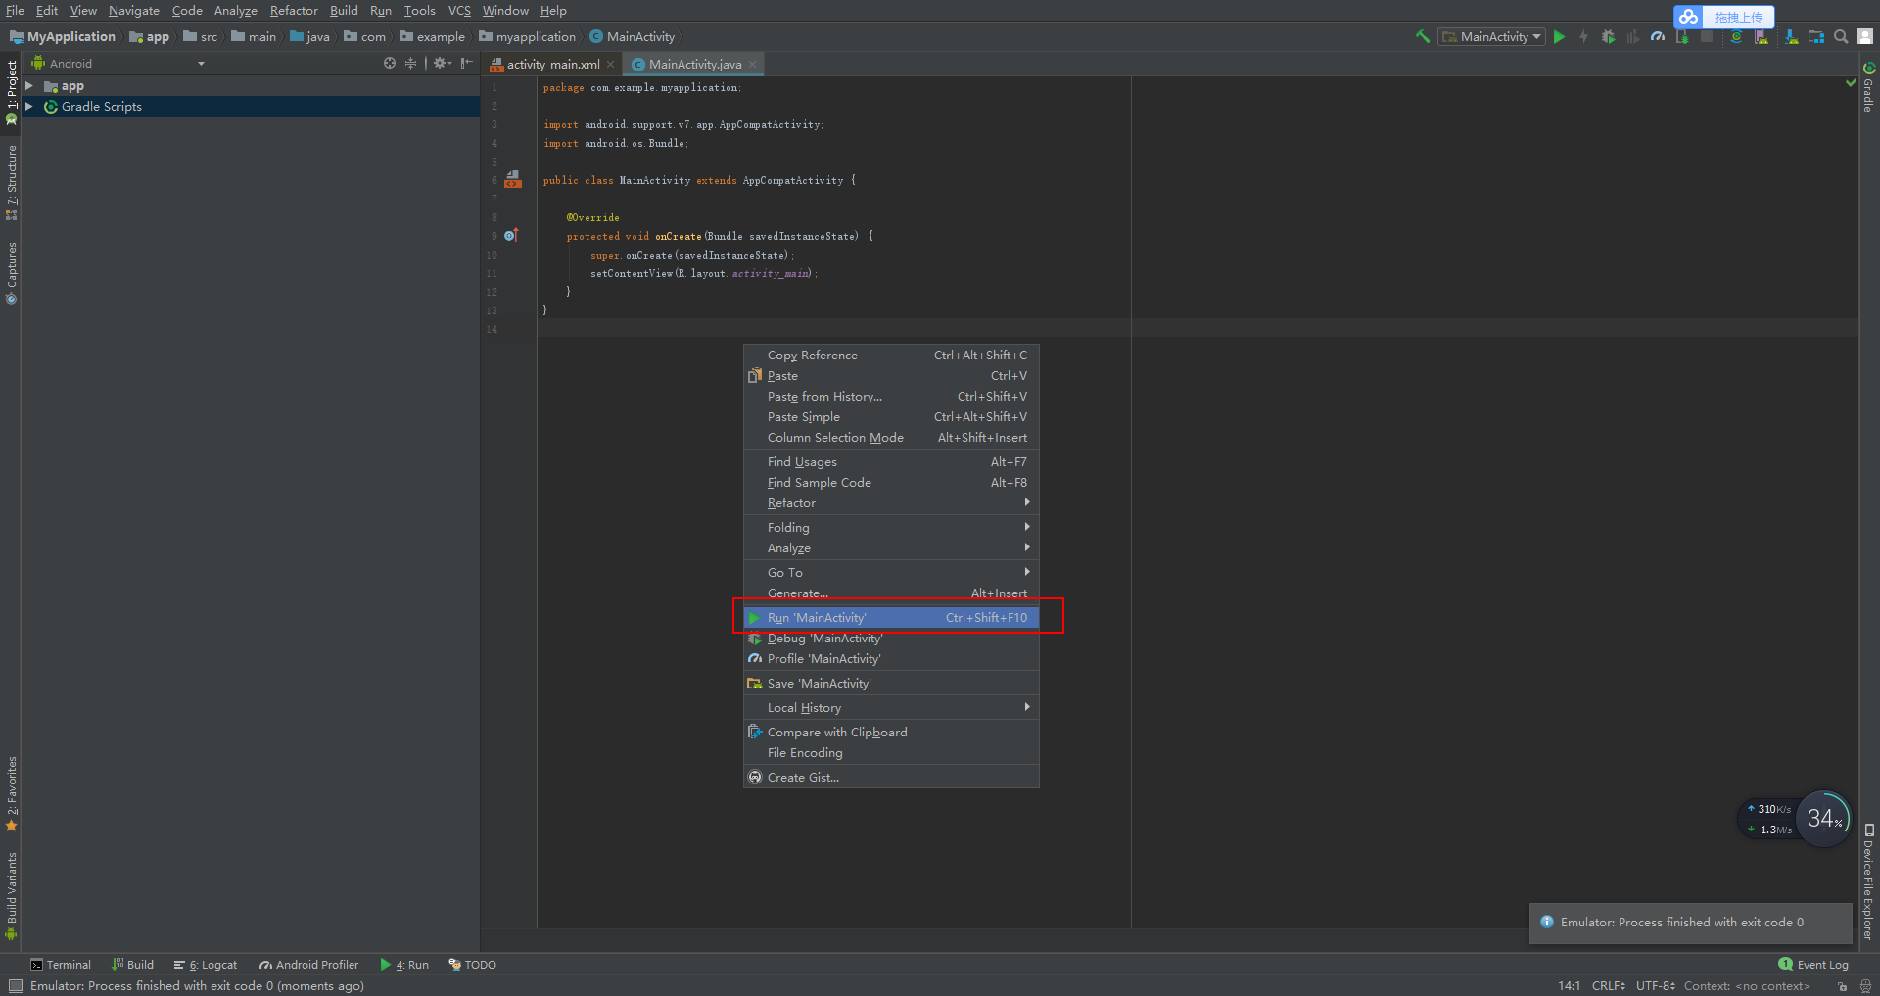1880x996 pixels.
Task: Toggle the Gradle tool window on right edge
Action: click(1869, 88)
